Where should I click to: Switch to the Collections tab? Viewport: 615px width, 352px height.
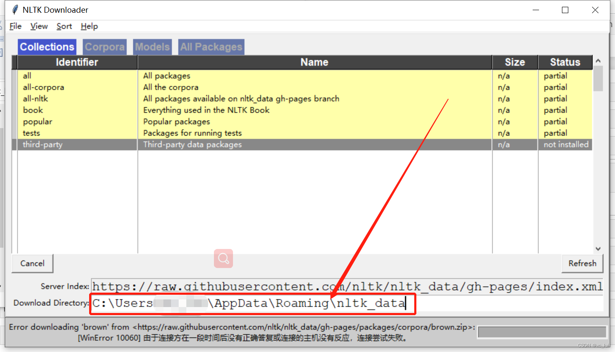[x=47, y=47]
